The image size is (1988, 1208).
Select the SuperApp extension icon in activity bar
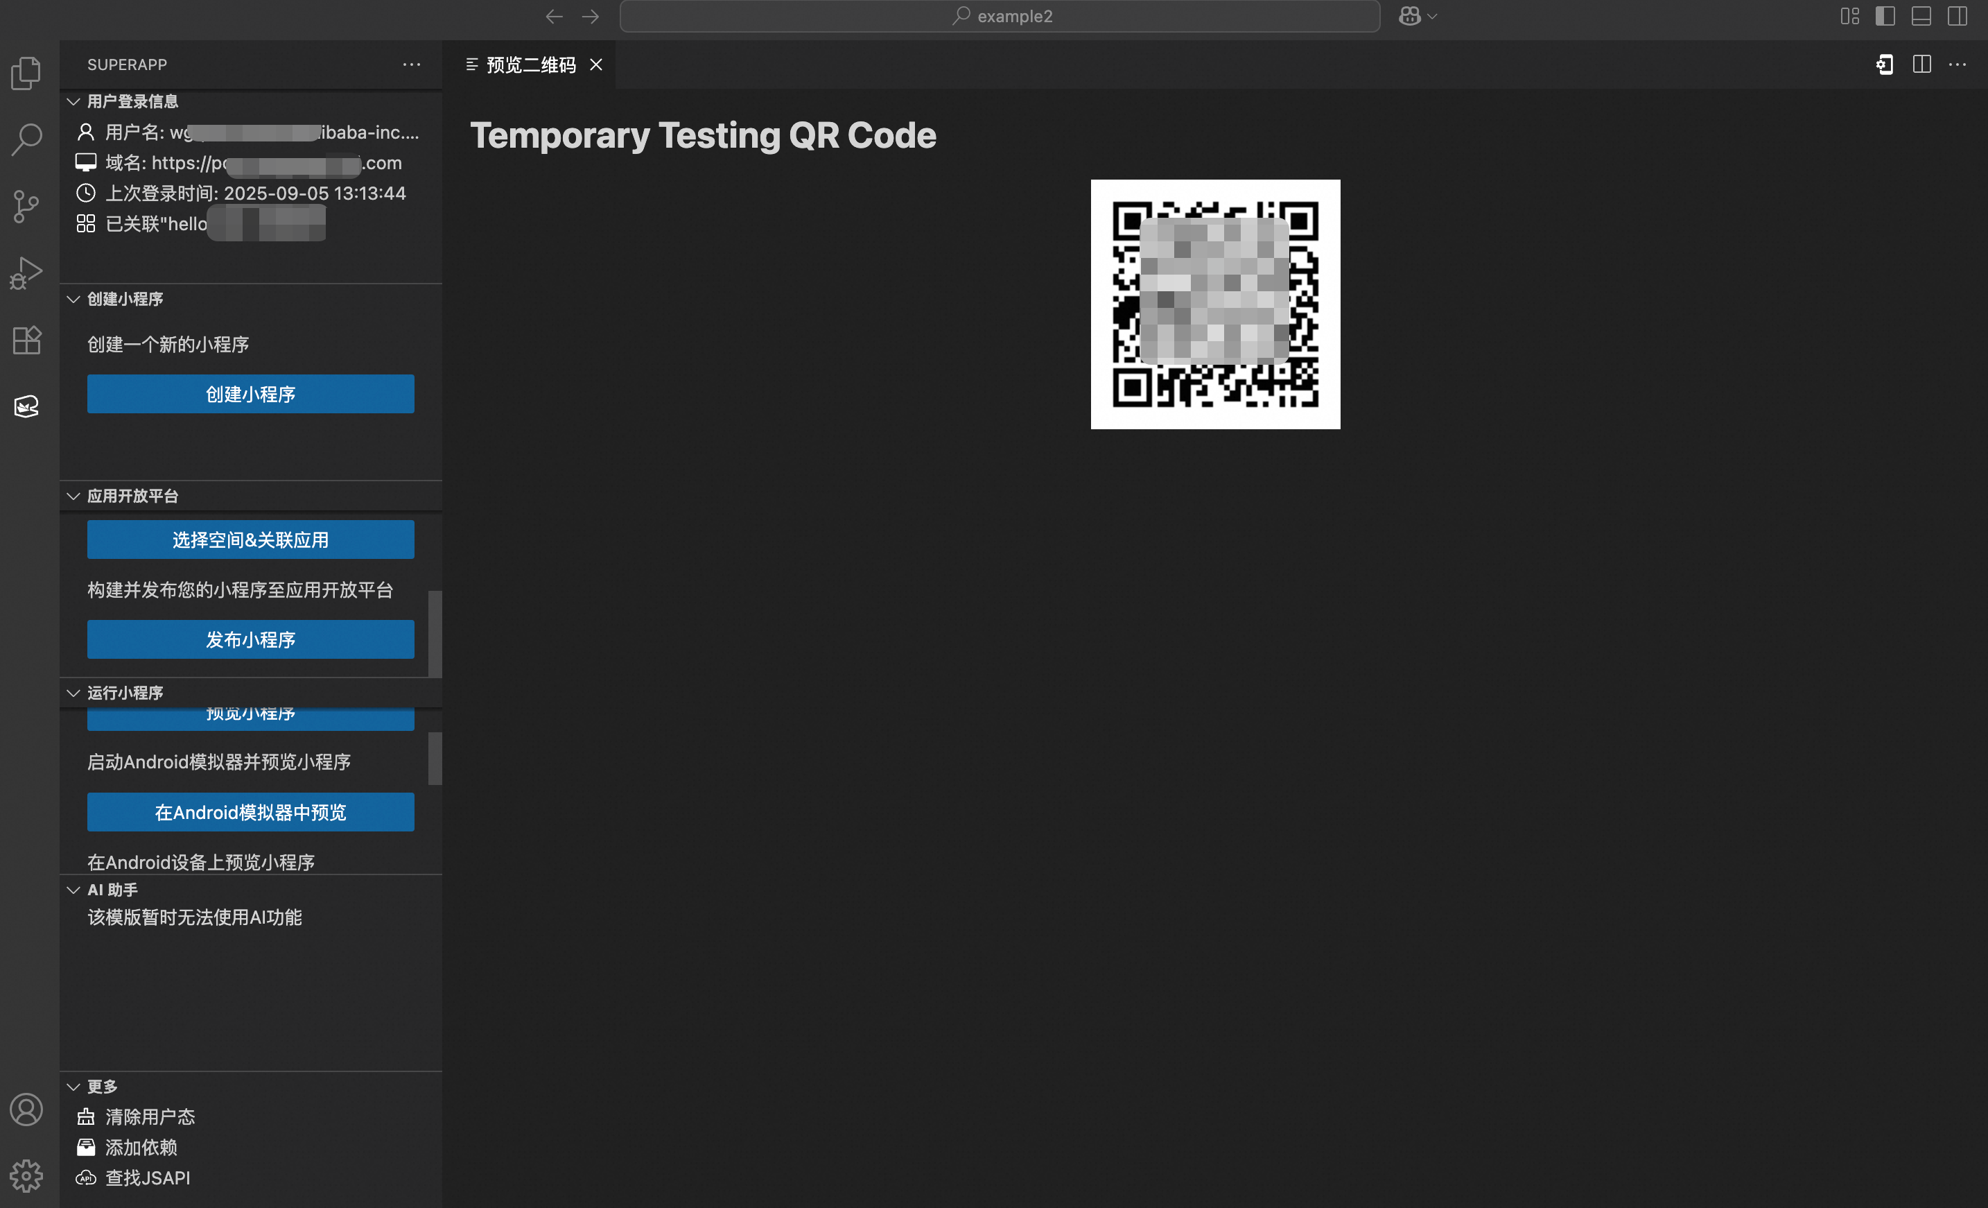[26, 406]
